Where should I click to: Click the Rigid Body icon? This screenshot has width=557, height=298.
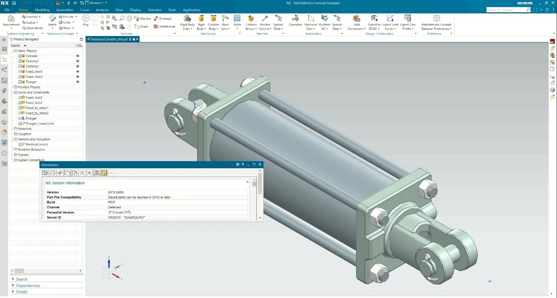point(201,18)
